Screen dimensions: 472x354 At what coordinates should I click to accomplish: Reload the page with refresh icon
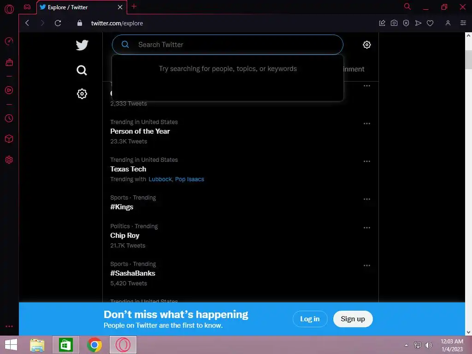point(58,23)
